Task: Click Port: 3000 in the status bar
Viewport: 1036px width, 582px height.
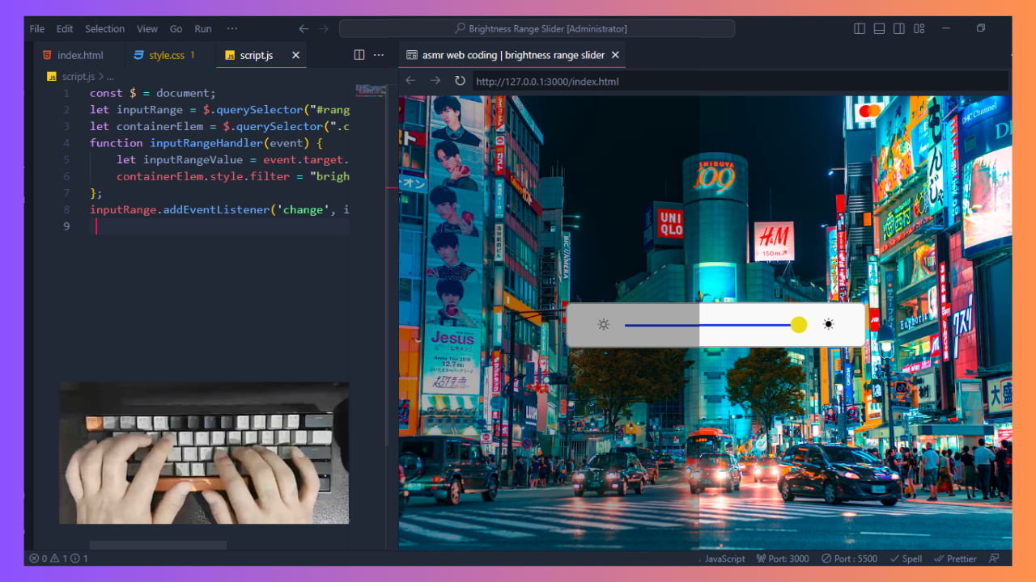Action: (x=782, y=558)
